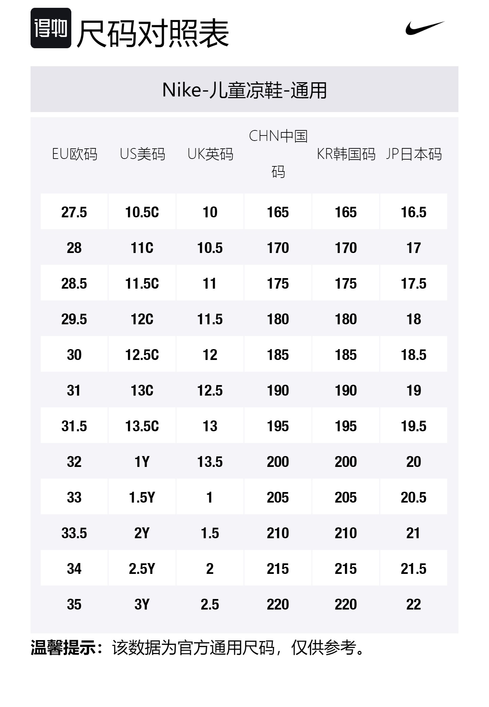Click the JP size 21.5 cell
The image size is (489, 707).
414,569
